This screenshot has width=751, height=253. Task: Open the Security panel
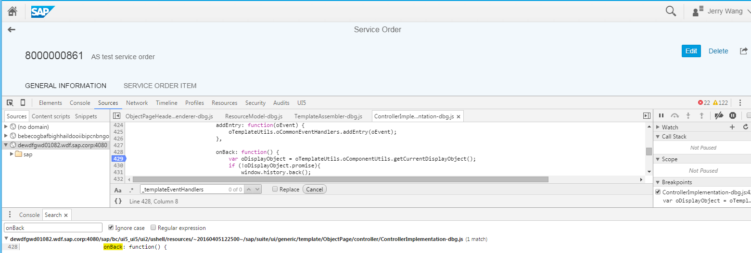pyautogui.click(x=255, y=103)
